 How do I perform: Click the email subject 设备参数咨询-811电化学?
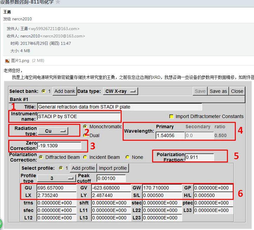click(x=27, y=2)
